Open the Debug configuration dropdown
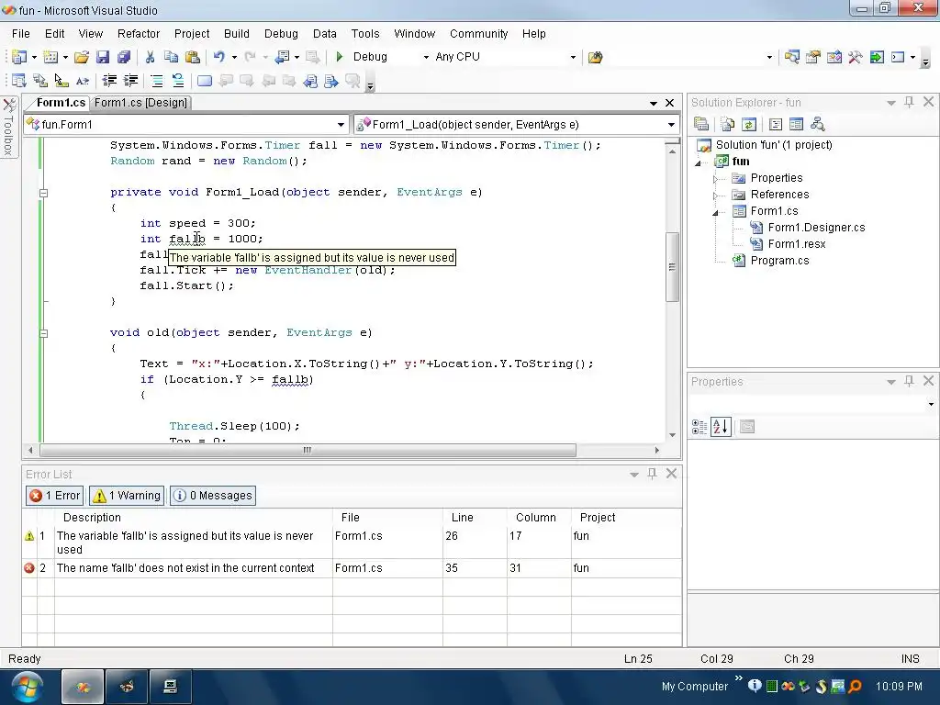The image size is (940, 705). pos(426,58)
